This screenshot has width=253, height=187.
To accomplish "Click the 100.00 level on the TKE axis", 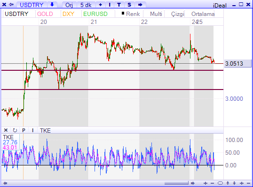I will (x=234, y=140).
